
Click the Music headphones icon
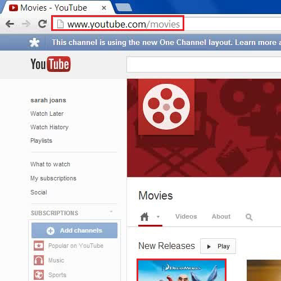pyautogui.click(x=39, y=260)
